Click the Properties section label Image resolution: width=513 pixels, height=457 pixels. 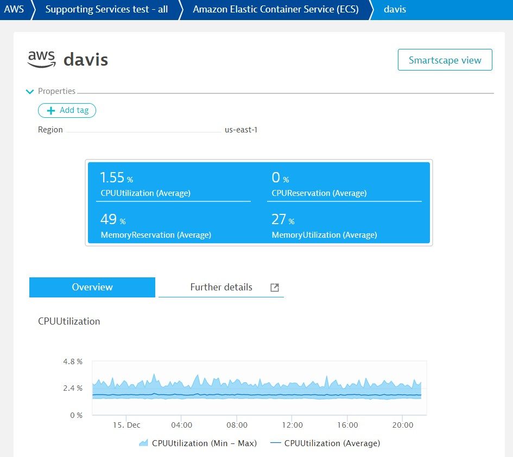click(x=56, y=91)
